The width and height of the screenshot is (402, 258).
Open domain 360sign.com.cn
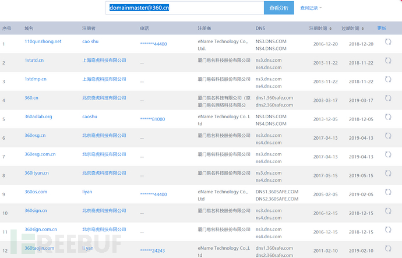pos(41,229)
